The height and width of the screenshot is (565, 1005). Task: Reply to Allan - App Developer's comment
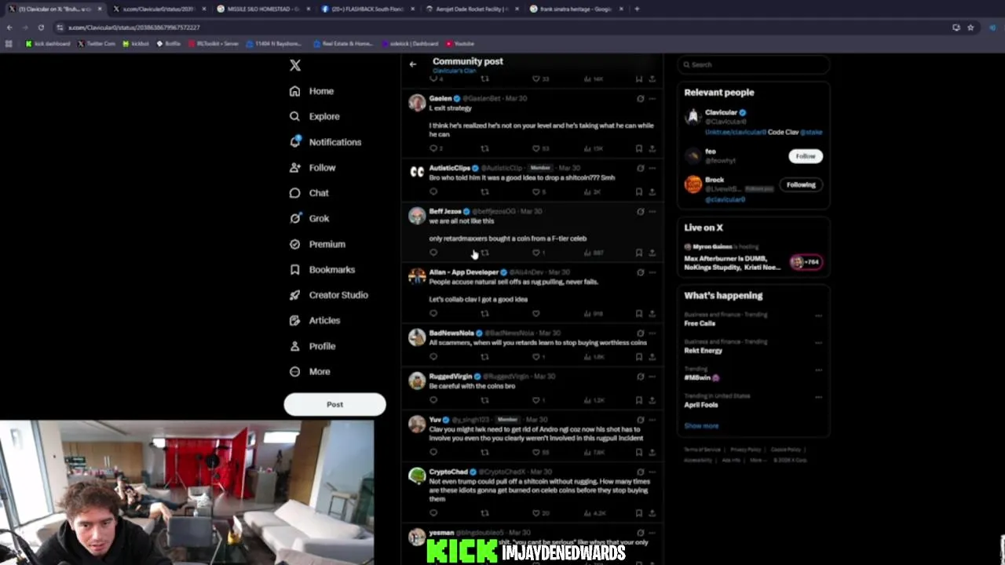pyautogui.click(x=433, y=314)
